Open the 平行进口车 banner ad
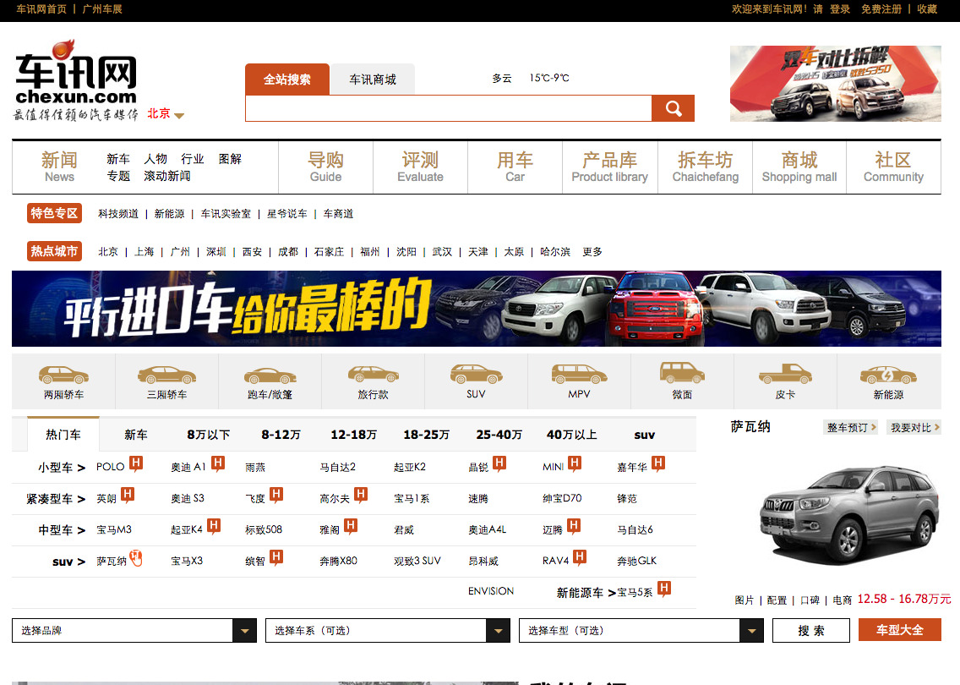Viewport: 960px width, 685px height. (477, 309)
